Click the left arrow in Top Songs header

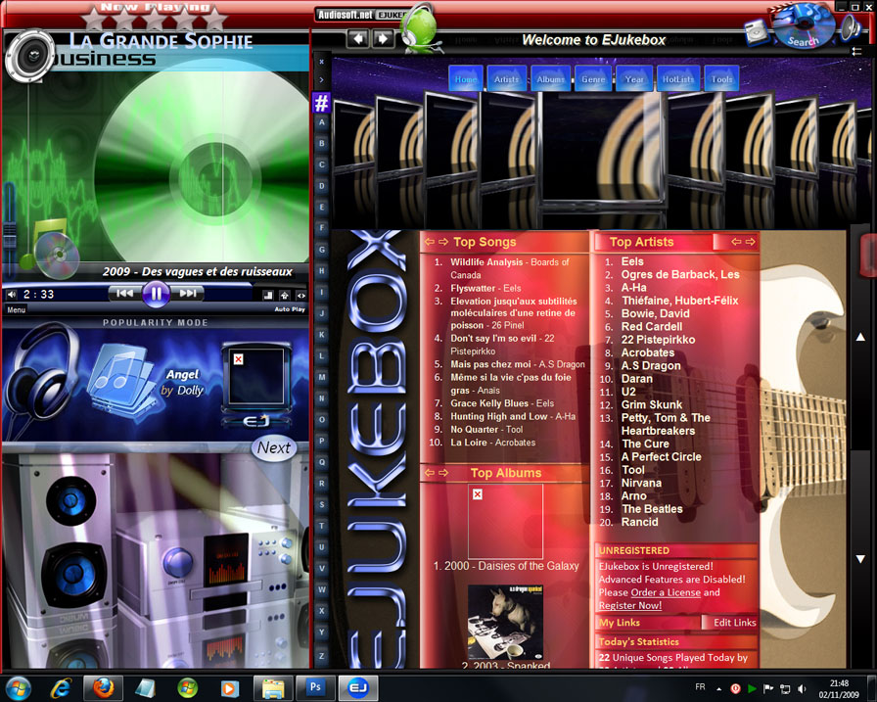pyautogui.click(x=430, y=242)
